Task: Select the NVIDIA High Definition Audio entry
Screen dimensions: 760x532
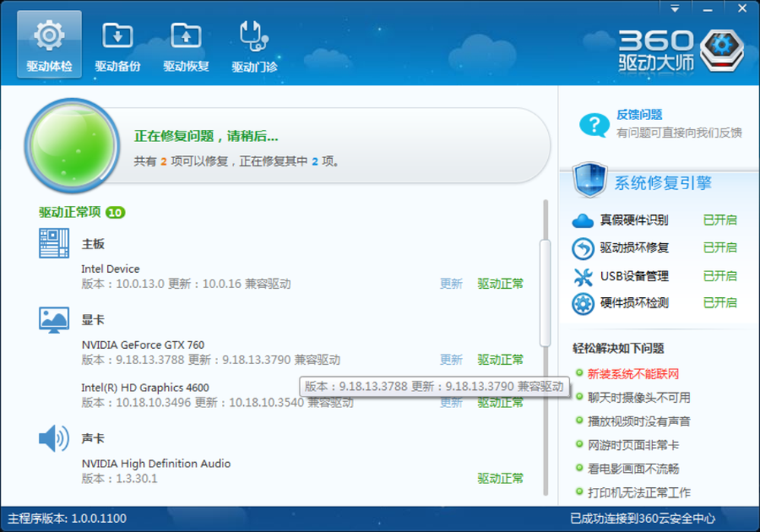Action: tap(156, 463)
